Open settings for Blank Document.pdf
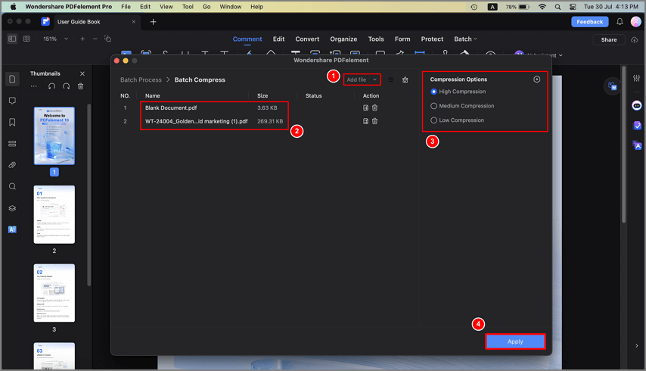The width and height of the screenshot is (646, 371). (365, 108)
